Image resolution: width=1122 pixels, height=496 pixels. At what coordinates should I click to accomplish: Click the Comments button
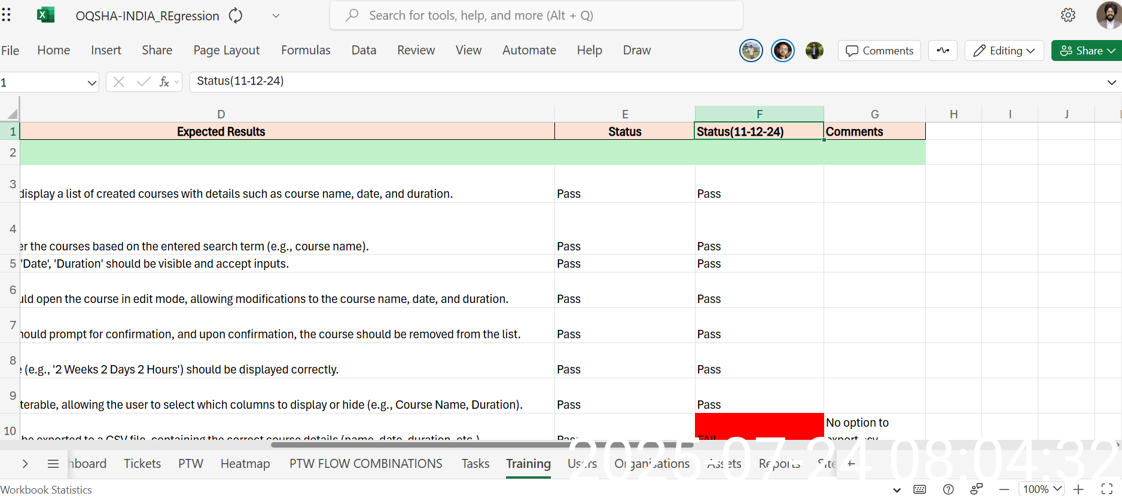[x=880, y=51]
